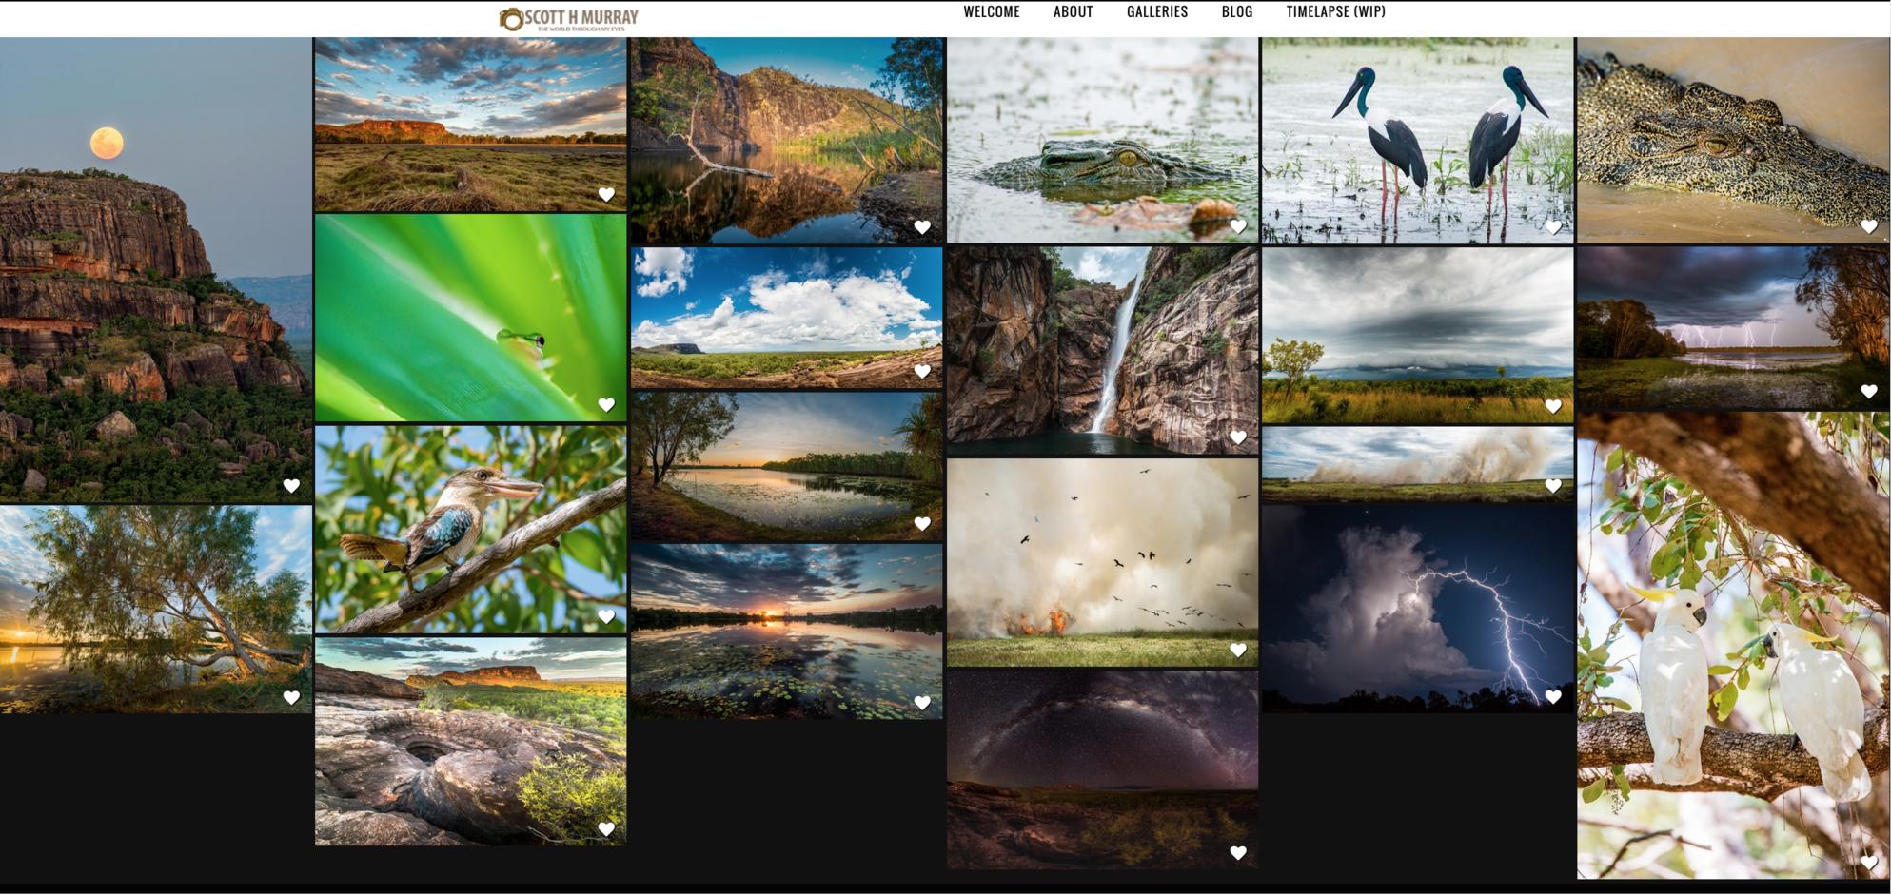1891x894 pixels.
Task: Go to the About page
Action: (x=1073, y=12)
